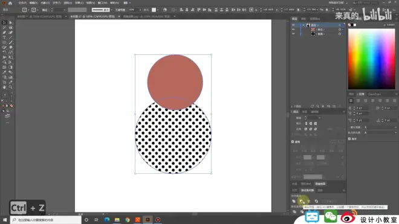Image resolution: width=399 pixels, height=224 pixels.
Task: Select the left-align paragraph button
Action: [x=351, y=101]
